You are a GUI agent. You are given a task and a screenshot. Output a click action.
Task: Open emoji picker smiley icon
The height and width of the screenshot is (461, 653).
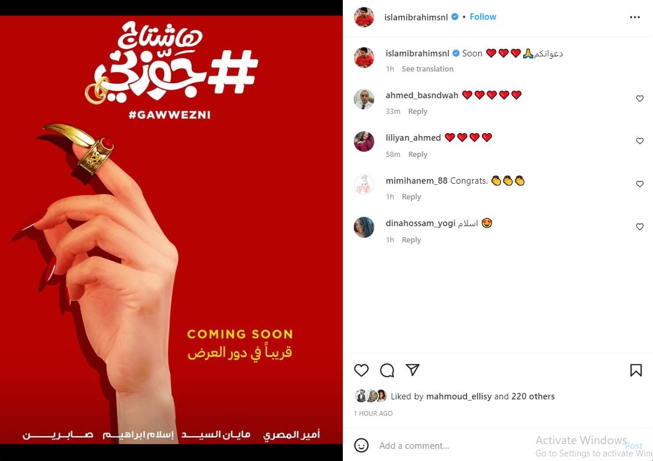coord(361,445)
